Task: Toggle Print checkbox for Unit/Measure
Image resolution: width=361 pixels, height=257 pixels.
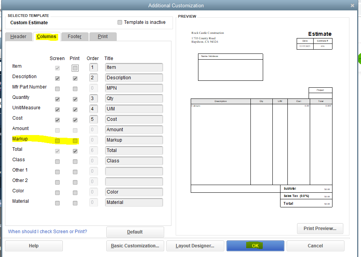Action: tap(75, 110)
